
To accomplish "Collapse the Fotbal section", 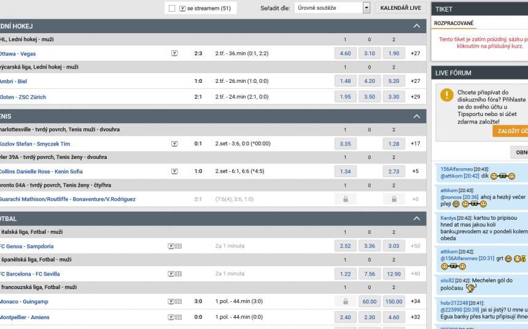I will point(416,219).
